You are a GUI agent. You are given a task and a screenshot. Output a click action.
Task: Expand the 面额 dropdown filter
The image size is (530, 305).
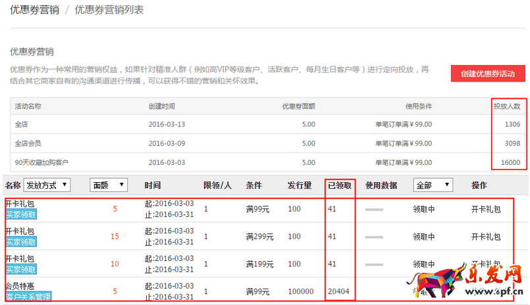[x=108, y=186]
